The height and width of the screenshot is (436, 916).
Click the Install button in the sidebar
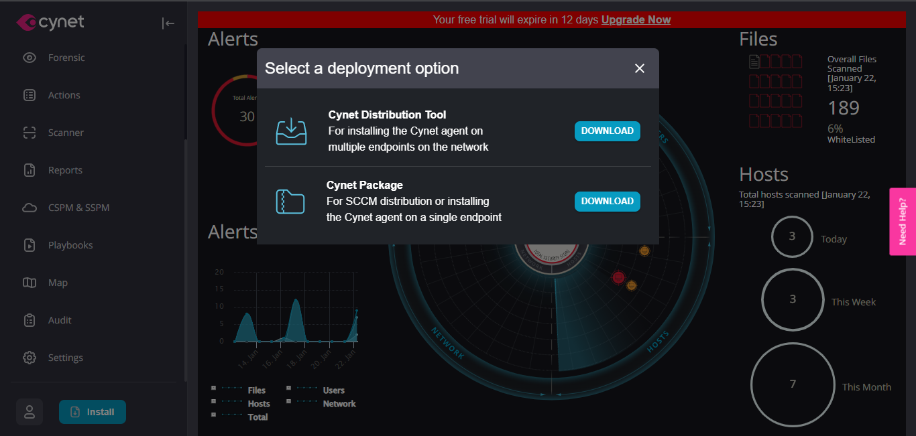pos(92,411)
